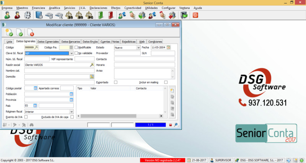Click lookup icon beside Código postal
This screenshot has width=306, height=163.
point(35,88)
